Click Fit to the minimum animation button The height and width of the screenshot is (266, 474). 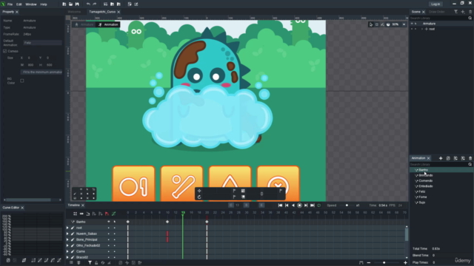41,72
